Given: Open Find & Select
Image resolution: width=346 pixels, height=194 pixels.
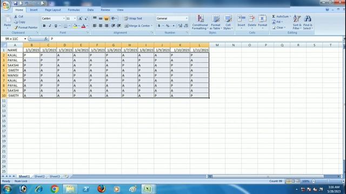Looking at the screenshot, I should pyautogui.click(x=308, y=22).
